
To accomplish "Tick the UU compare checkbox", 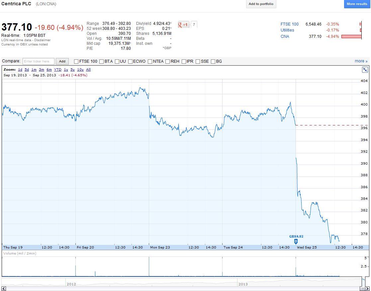I will [x=117, y=61].
